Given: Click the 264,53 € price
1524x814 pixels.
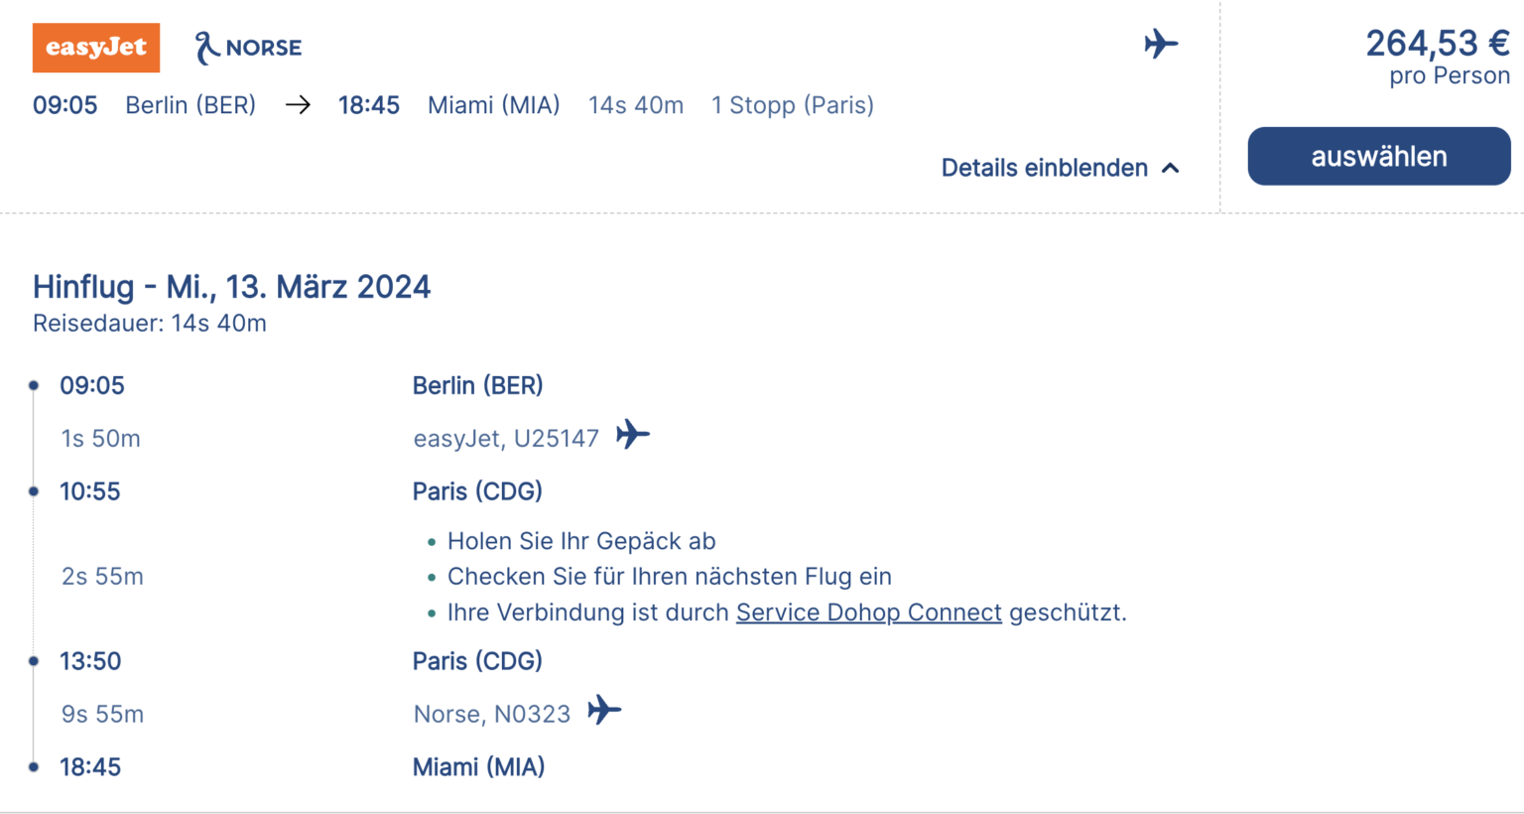Looking at the screenshot, I should (1437, 44).
